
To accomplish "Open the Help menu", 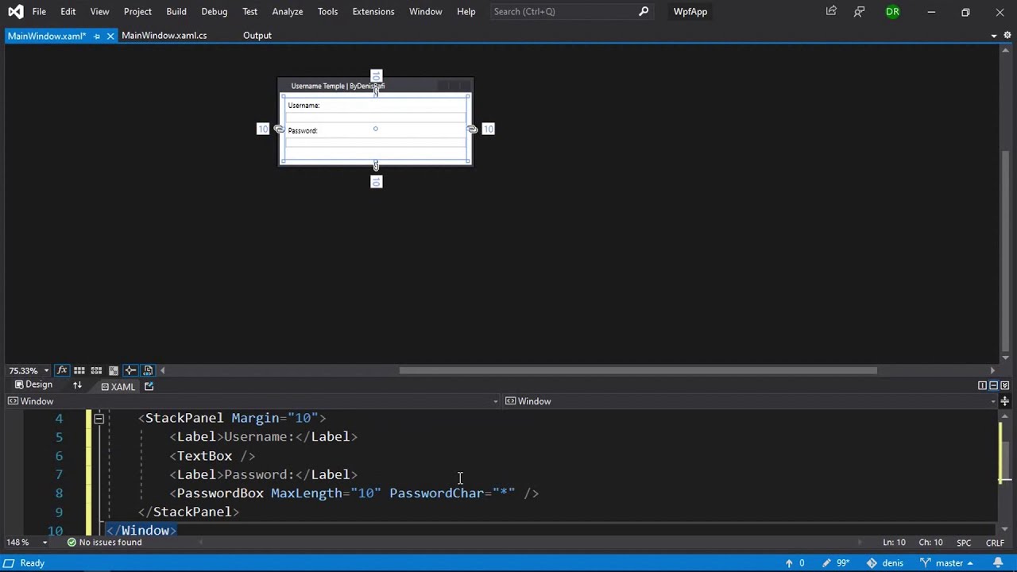I will click(x=466, y=11).
